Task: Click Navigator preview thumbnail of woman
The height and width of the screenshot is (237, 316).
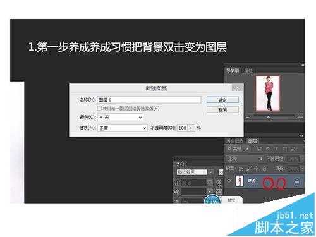Action: point(268,93)
